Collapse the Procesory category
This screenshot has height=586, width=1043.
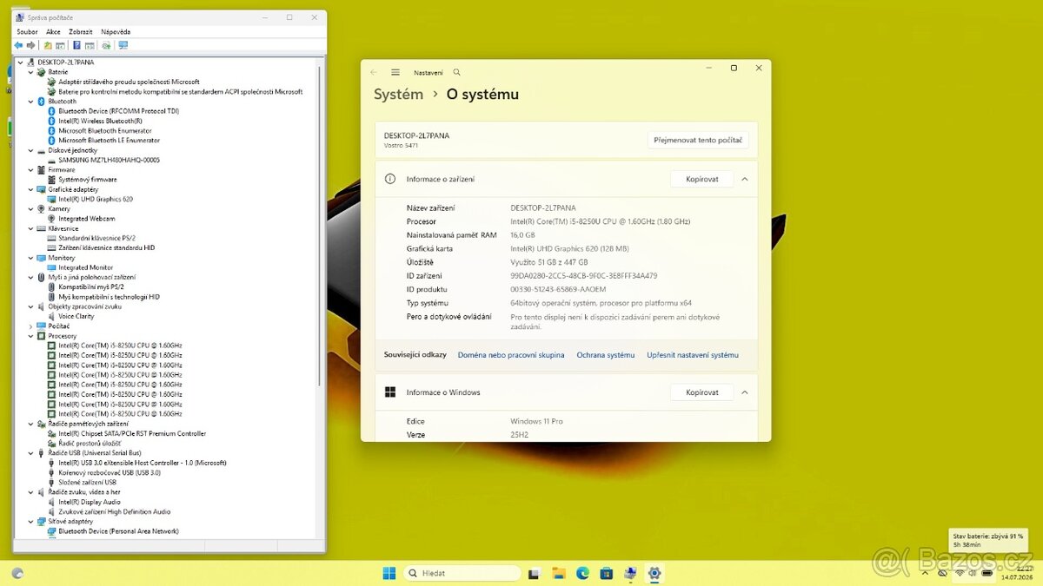click(x=31, y=336)
